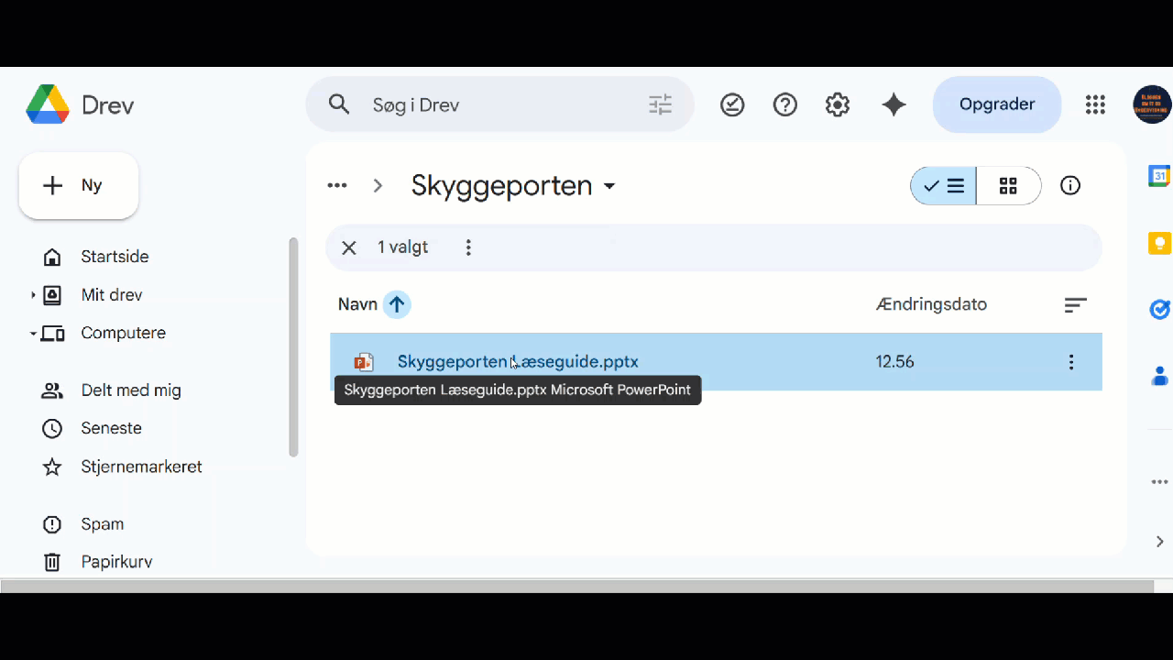This screenshot has height=660, width=1173.
Task: Open search filter options
Action: click(661, 105)
